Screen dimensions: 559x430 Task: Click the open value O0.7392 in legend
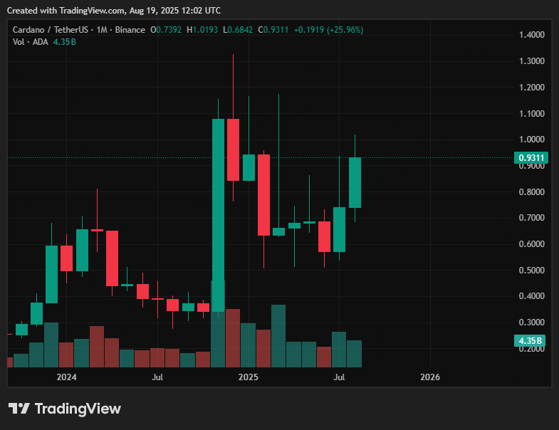[x=164, y=30]
